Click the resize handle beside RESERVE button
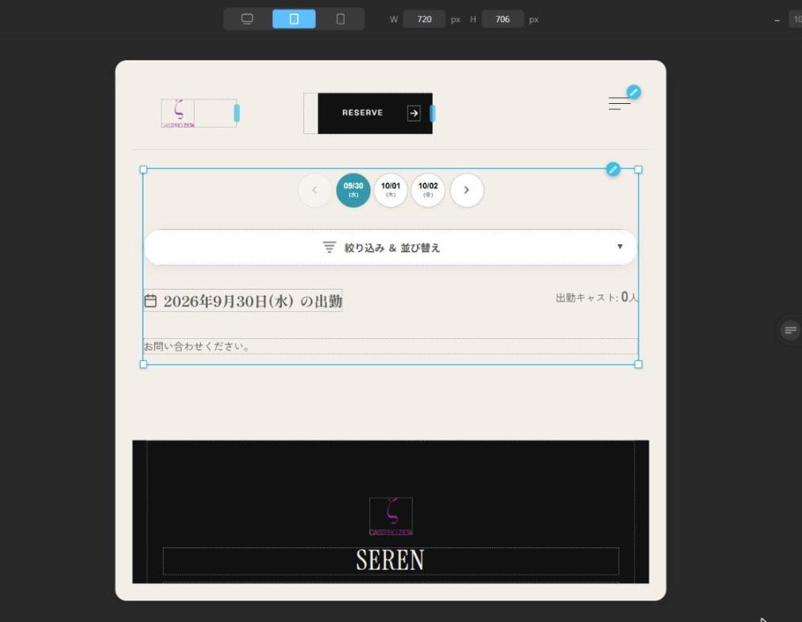 click(433, 113)
